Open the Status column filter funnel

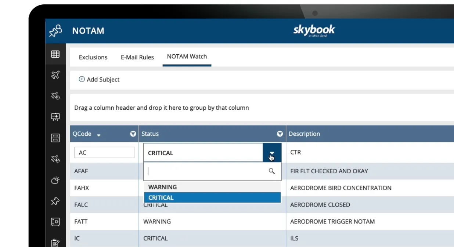tap(280, 134)
